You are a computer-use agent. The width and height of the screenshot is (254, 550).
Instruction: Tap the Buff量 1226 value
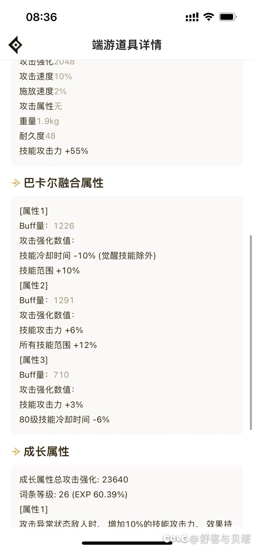coord(64,226)
